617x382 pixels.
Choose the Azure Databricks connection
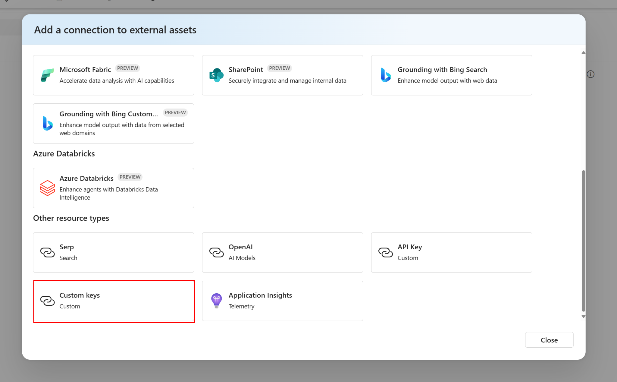click(x=114, y=188)
